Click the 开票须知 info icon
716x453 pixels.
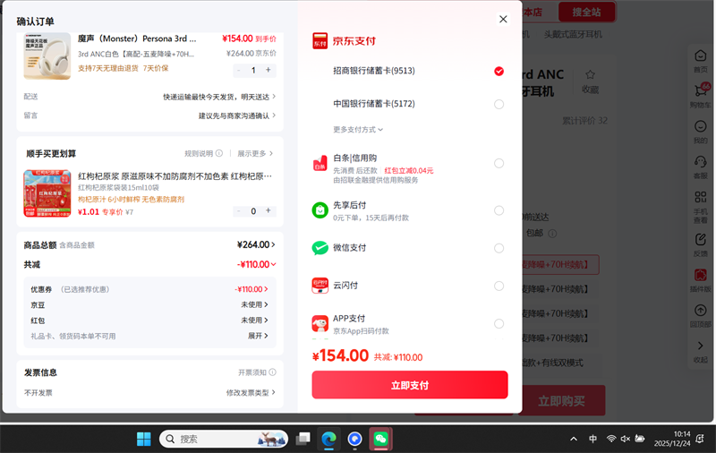click(x=272, y=372)
